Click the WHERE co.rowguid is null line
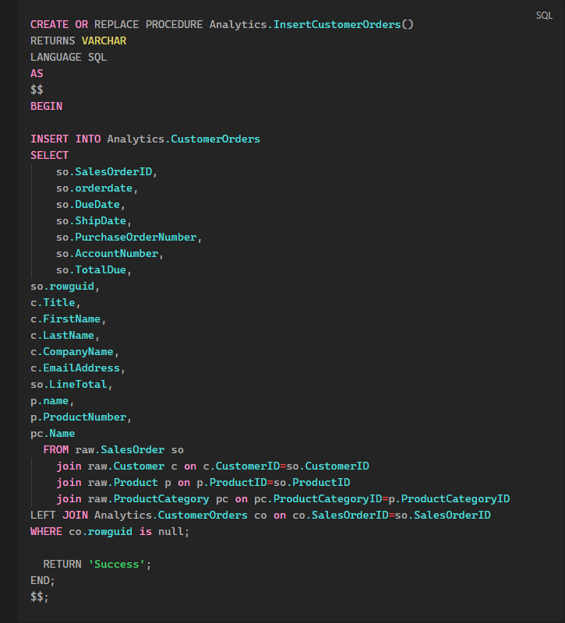Viewport: 565px width, 623px height. 110,532
